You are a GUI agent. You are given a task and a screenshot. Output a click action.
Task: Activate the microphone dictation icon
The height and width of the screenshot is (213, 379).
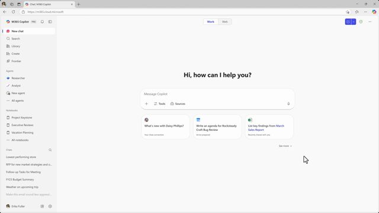[288, 104]
